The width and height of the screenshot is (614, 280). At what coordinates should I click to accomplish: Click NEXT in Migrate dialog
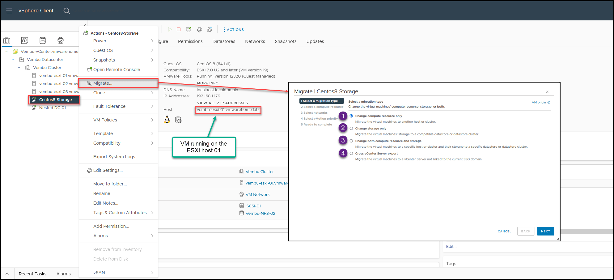coord(545,231)
